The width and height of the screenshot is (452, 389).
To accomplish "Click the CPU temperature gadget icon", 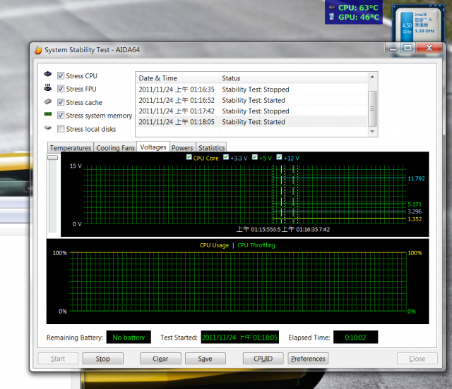I will click(x=332, y=7).
